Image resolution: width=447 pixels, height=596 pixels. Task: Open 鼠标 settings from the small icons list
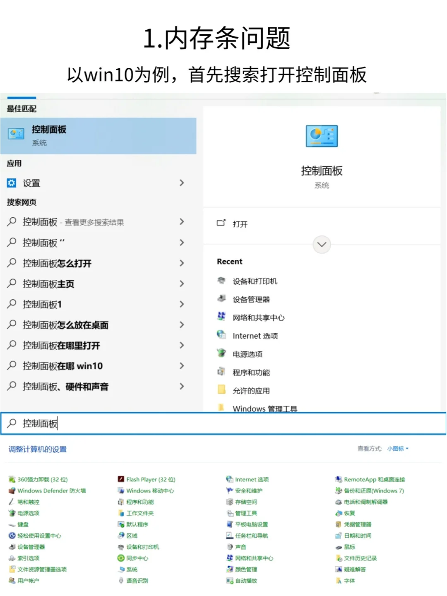pyautogui.click(x=349, y=546)
